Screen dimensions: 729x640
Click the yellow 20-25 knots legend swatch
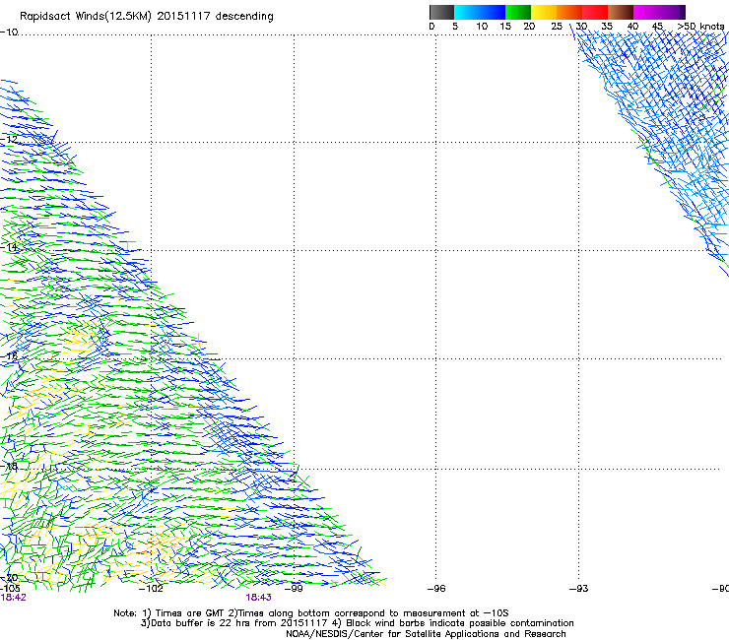click(544, 12)
